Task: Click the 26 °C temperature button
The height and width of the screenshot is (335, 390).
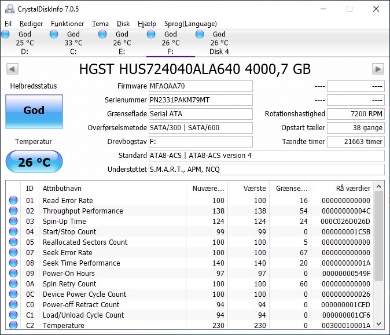Action: [x=34, y=161]
